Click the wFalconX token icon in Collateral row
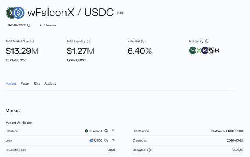 pyautogui.click(x=86, y=131)
